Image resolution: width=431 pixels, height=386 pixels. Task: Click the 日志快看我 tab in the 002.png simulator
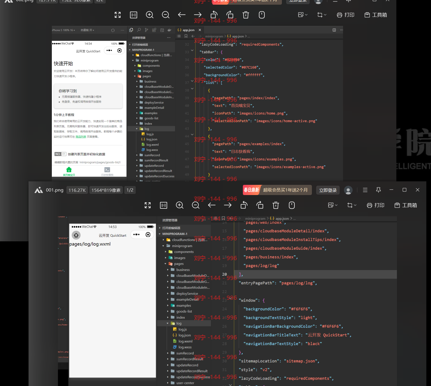(107, 171)
